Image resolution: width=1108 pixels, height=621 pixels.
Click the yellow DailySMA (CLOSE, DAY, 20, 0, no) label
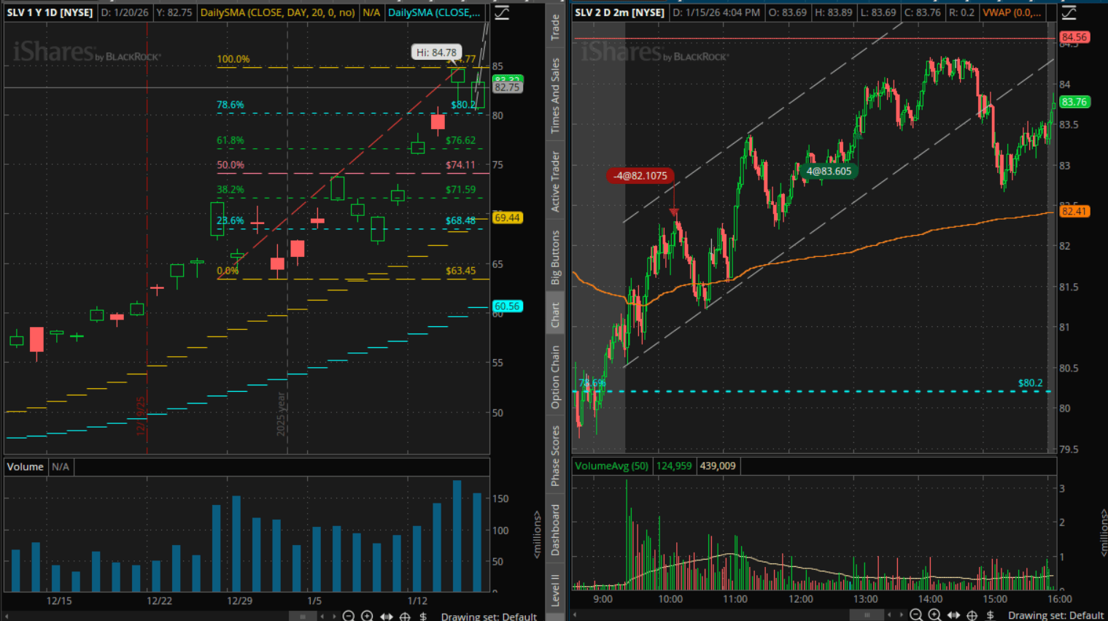(x=278, y=12)
